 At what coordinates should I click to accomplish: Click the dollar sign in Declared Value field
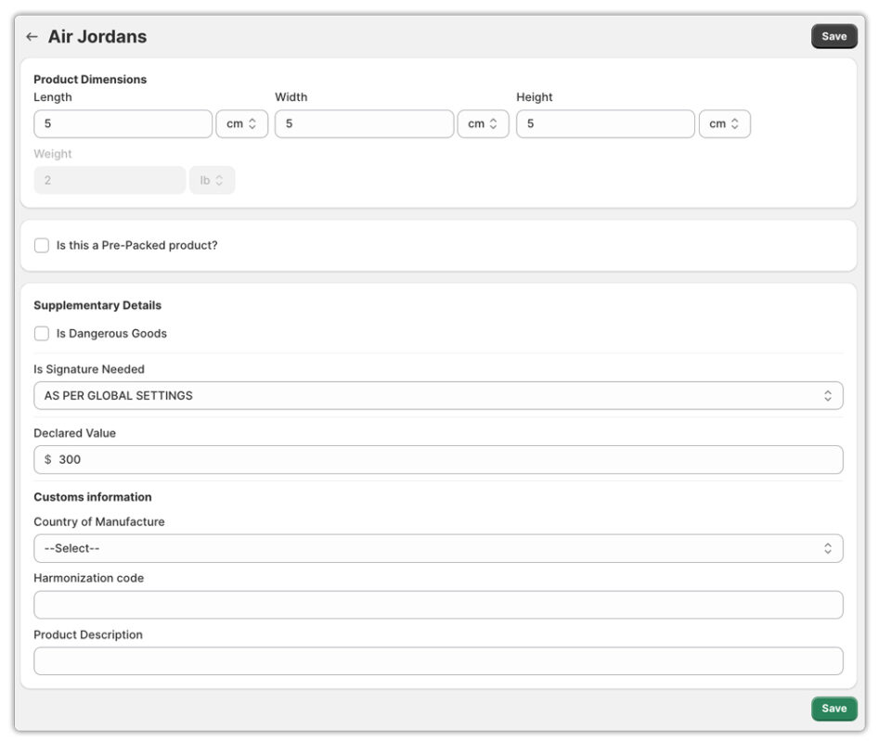coord(49,459)
